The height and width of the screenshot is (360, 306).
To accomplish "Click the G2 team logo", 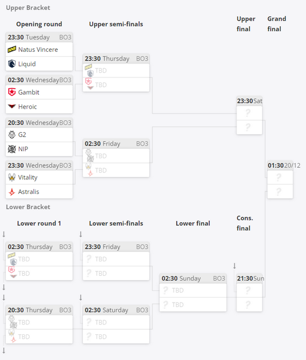I will (x=12, y=134).
